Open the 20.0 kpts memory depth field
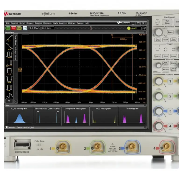Viewport: 182px width, 174px height. point(48,28)
